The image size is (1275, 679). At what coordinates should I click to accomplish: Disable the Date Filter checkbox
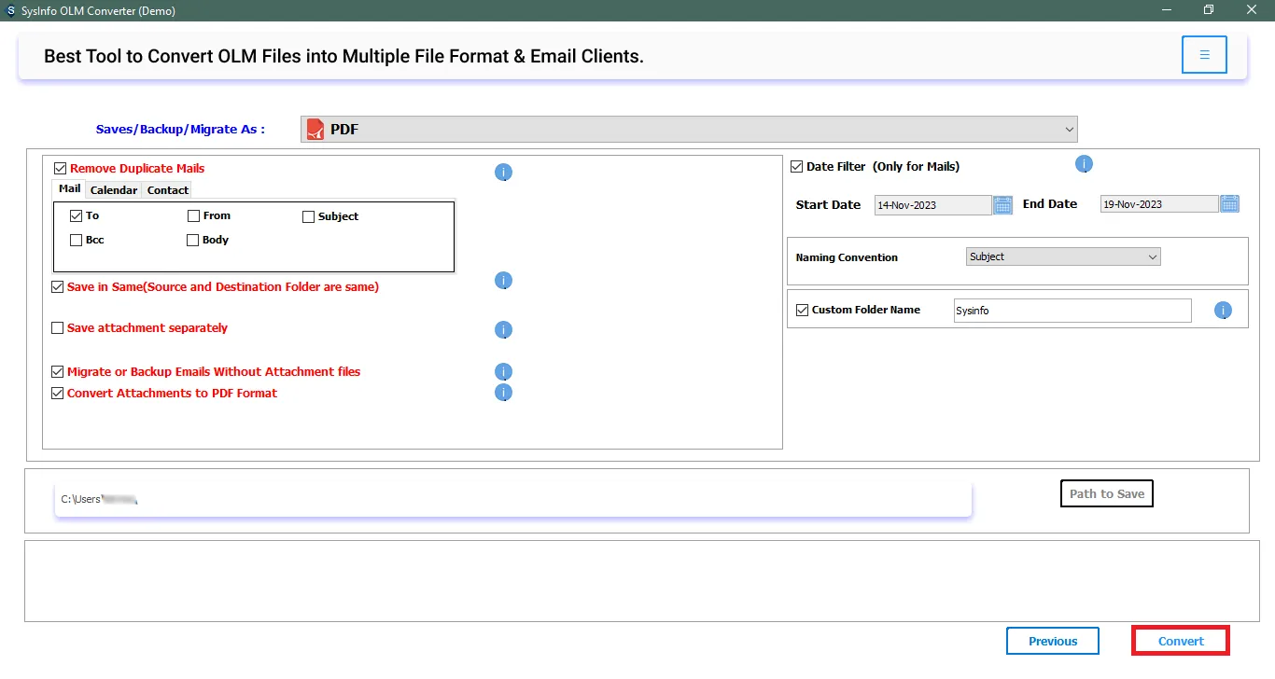pyautogui.click(x=797, y=167)
